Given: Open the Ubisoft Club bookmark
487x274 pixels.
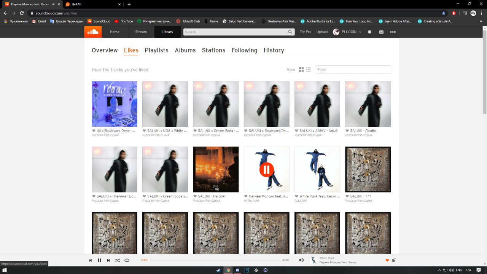Looking at the screenshot, I should (x=188, y=21).
